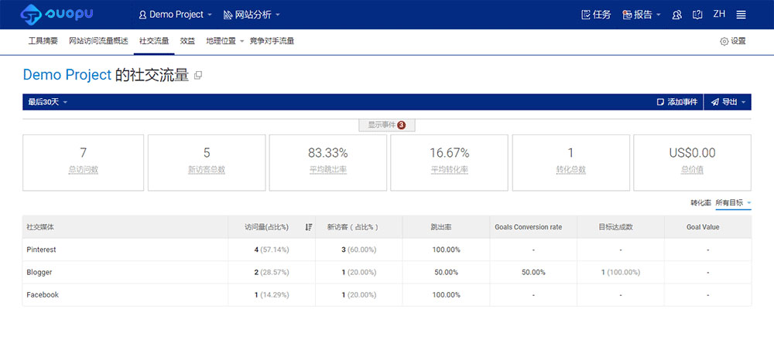This screenshot has width=774, height=360.
Task: Open 任务 tasks from header
Action: pos(595,15)
